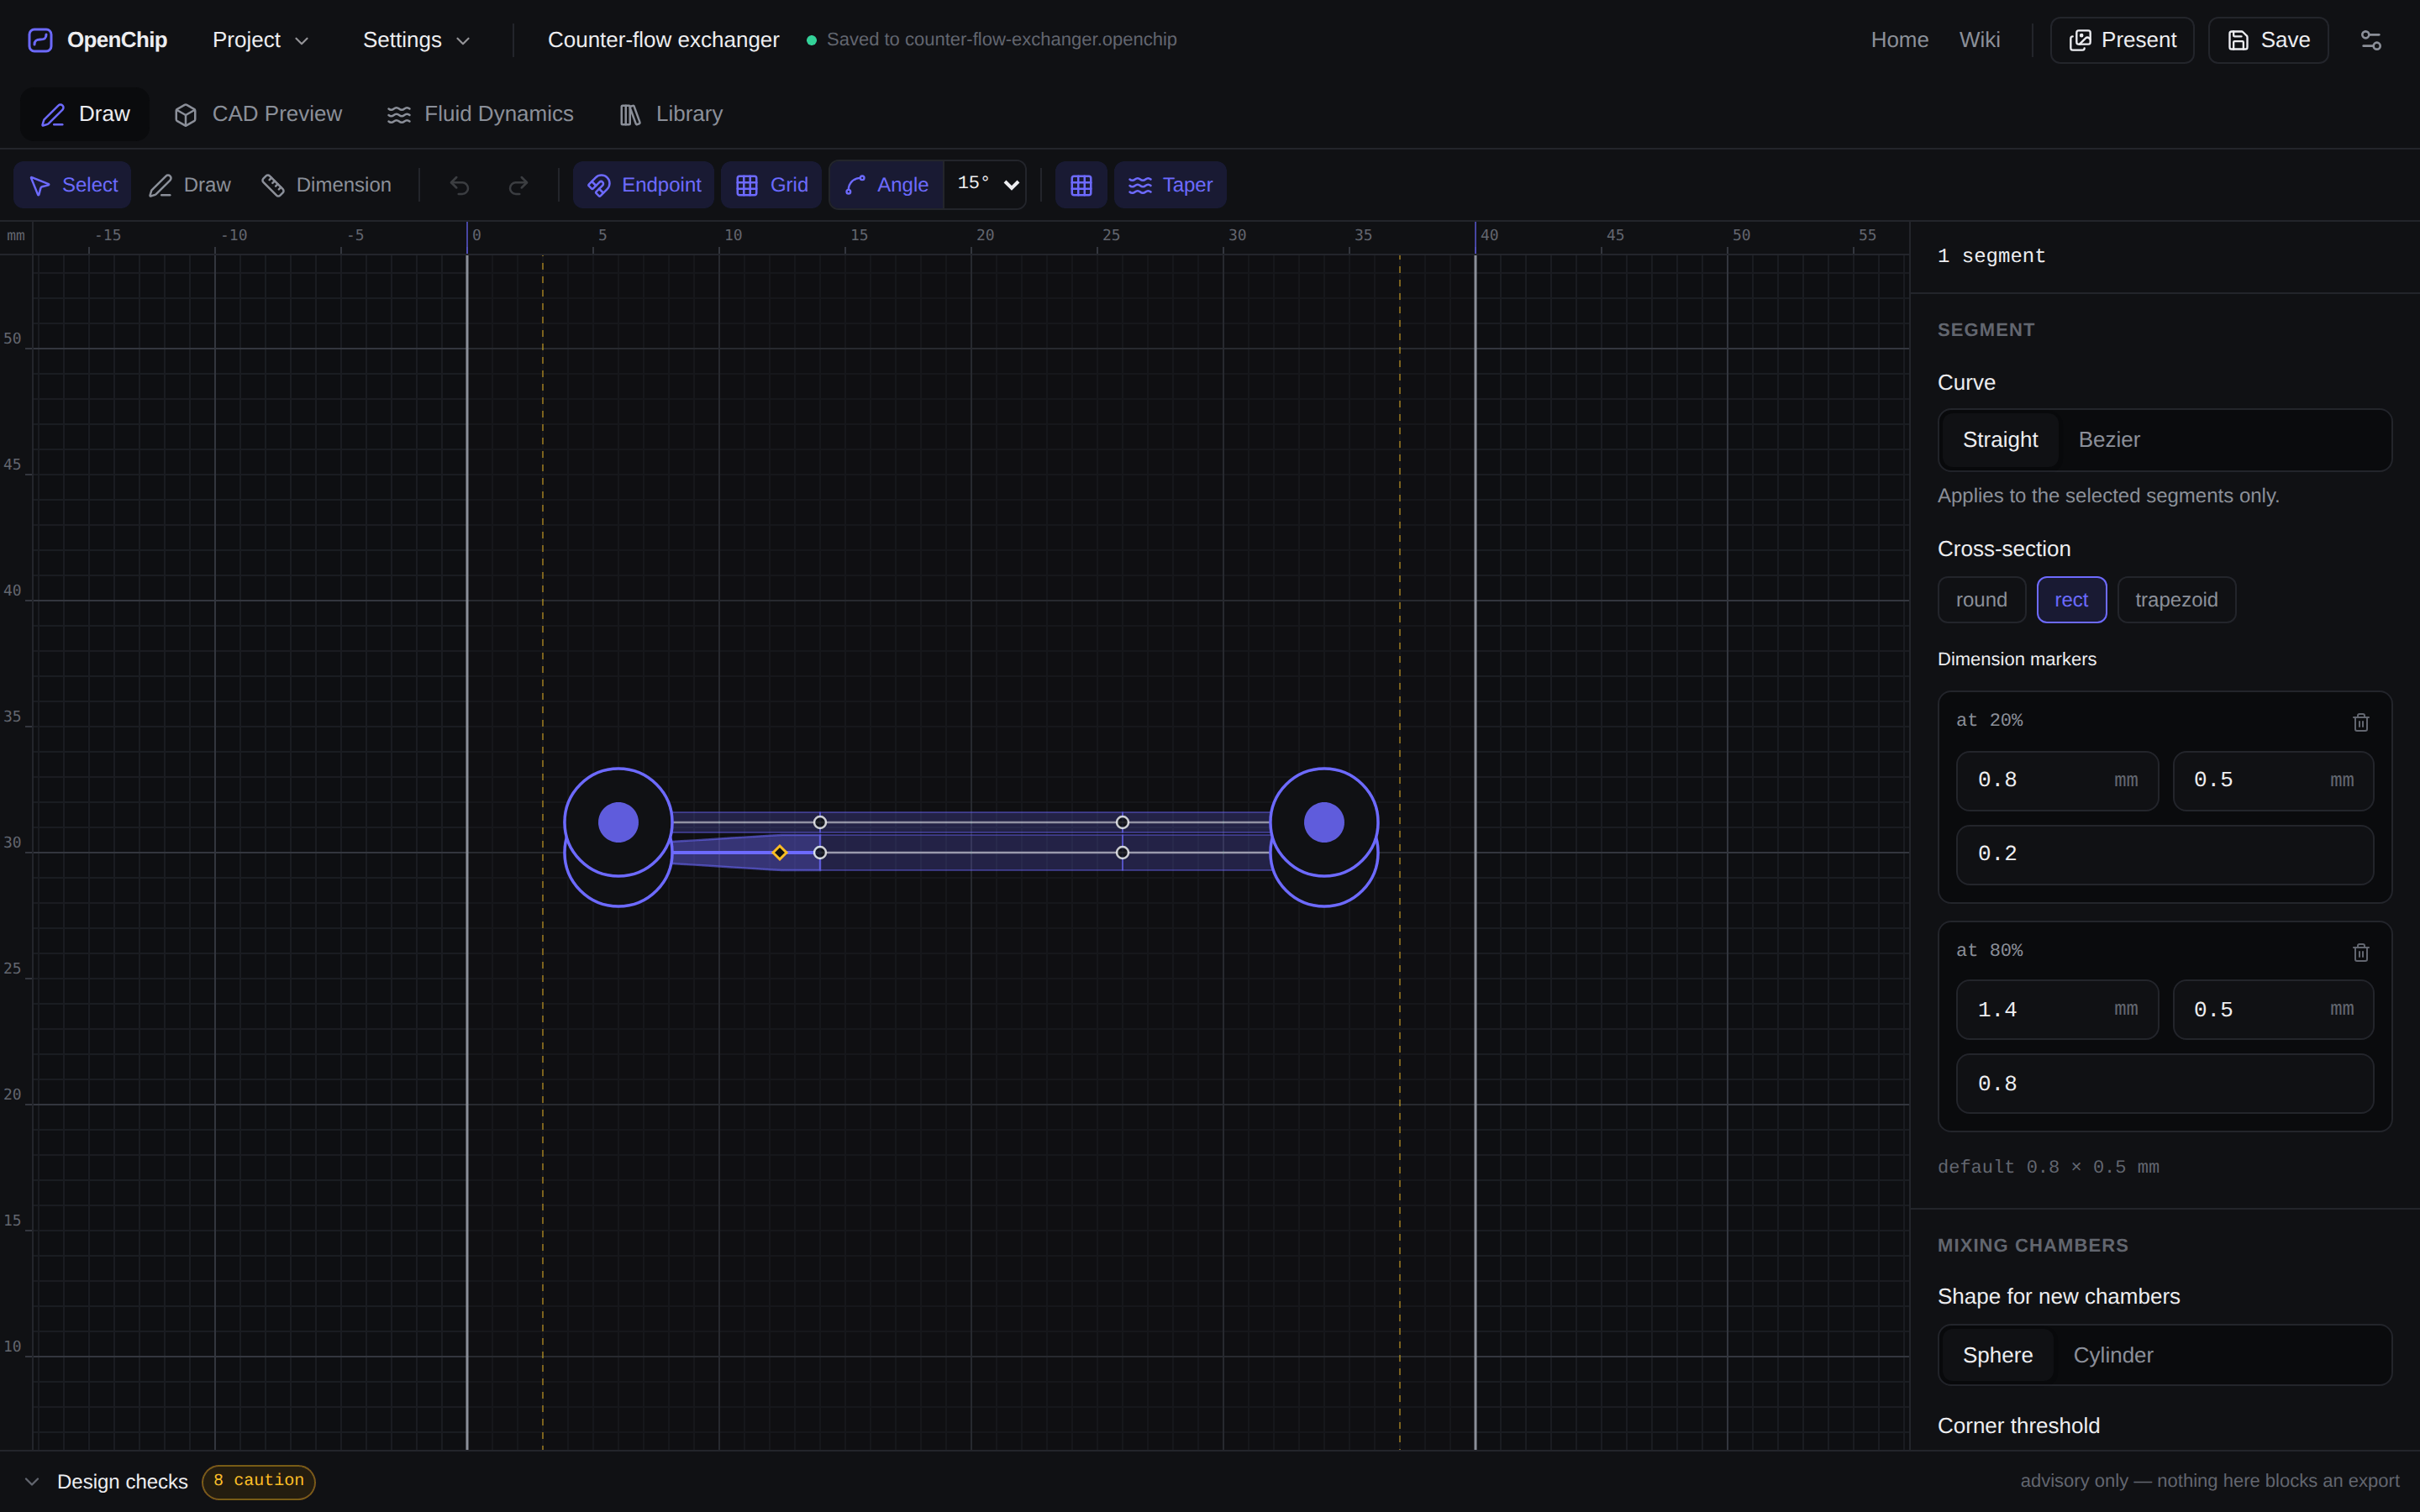Choose the round cross-section

point(1981,600)
